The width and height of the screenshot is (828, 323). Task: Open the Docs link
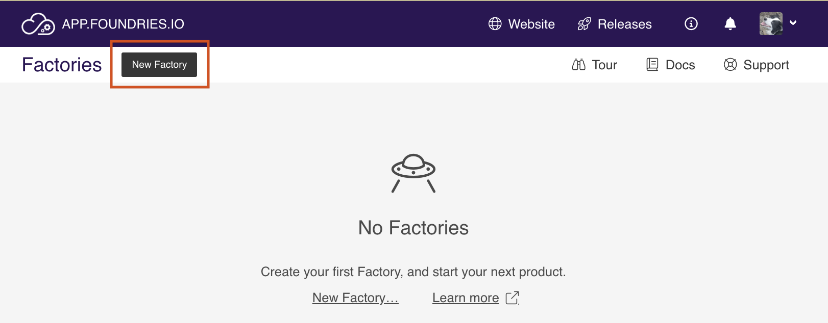coord(680,65)
